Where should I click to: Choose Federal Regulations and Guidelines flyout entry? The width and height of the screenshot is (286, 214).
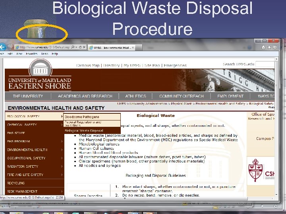click(x=92, y=124)
